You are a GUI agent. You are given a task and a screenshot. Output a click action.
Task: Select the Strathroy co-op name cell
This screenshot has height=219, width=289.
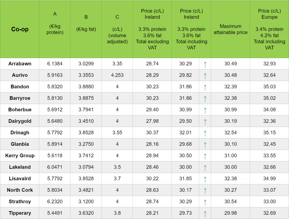[x=20, y=202]
